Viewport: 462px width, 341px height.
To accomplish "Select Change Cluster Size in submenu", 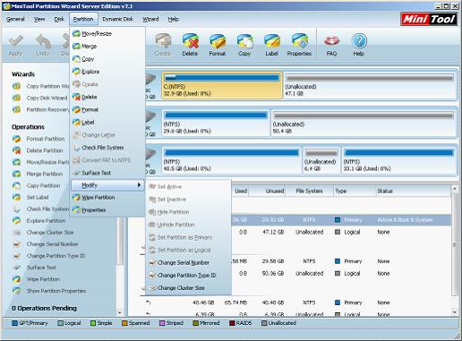I will tap(181, 288).
